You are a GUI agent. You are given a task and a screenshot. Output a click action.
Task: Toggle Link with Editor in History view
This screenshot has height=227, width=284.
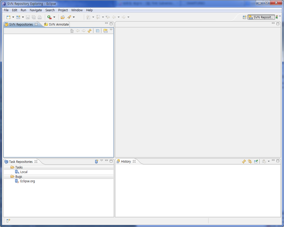[250, 162]
